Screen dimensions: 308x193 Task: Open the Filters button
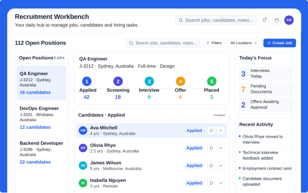pos(214,43)
